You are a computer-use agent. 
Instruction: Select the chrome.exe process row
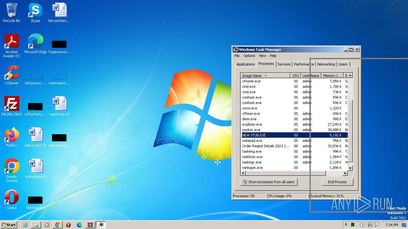pyautogui.click(x=294, y=81)
